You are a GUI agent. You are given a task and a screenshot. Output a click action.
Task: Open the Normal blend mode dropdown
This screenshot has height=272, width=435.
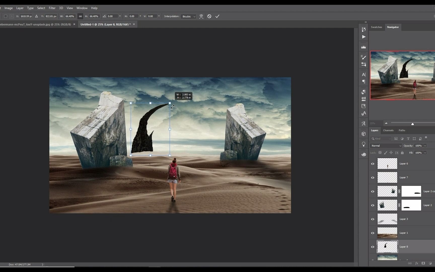(386, 146)
